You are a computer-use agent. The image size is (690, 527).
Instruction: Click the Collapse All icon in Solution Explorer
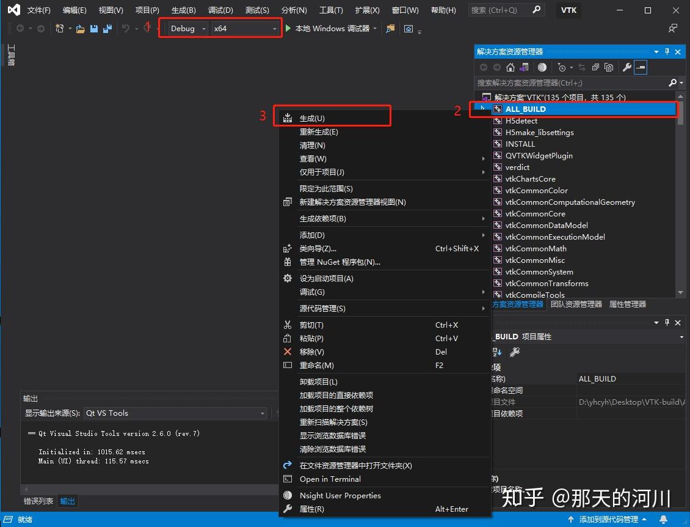click(x=595, y=67)
